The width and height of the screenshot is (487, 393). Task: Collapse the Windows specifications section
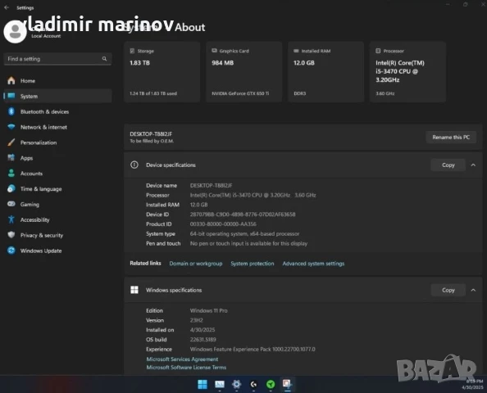point(473,290)
